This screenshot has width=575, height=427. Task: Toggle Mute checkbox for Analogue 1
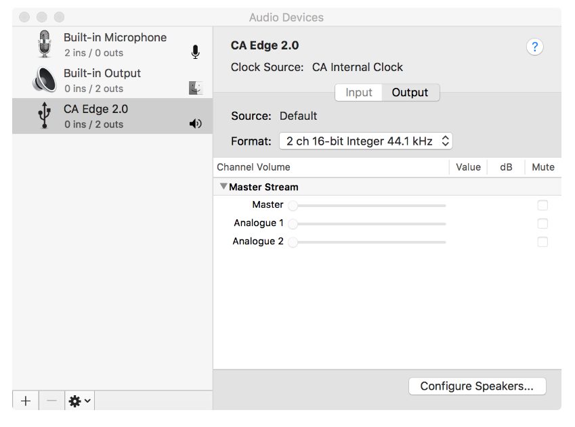tap(542, 223)
